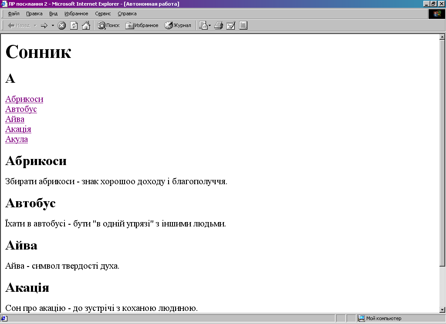The width and height of the screenshot is (446, 324).
Task: Open the Mail button dropdown arrow
Action: [210, 26]
